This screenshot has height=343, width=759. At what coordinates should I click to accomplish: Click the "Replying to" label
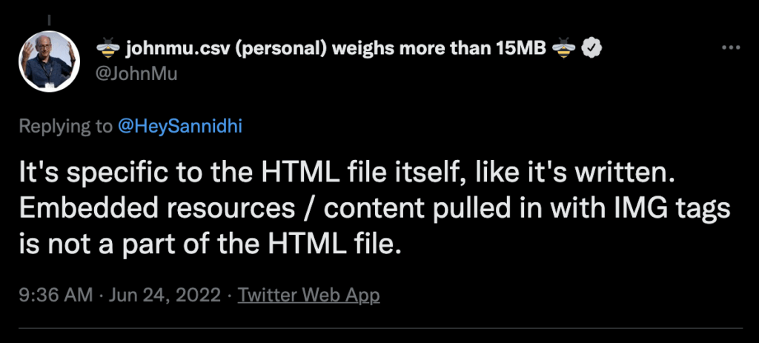point(65,127)
